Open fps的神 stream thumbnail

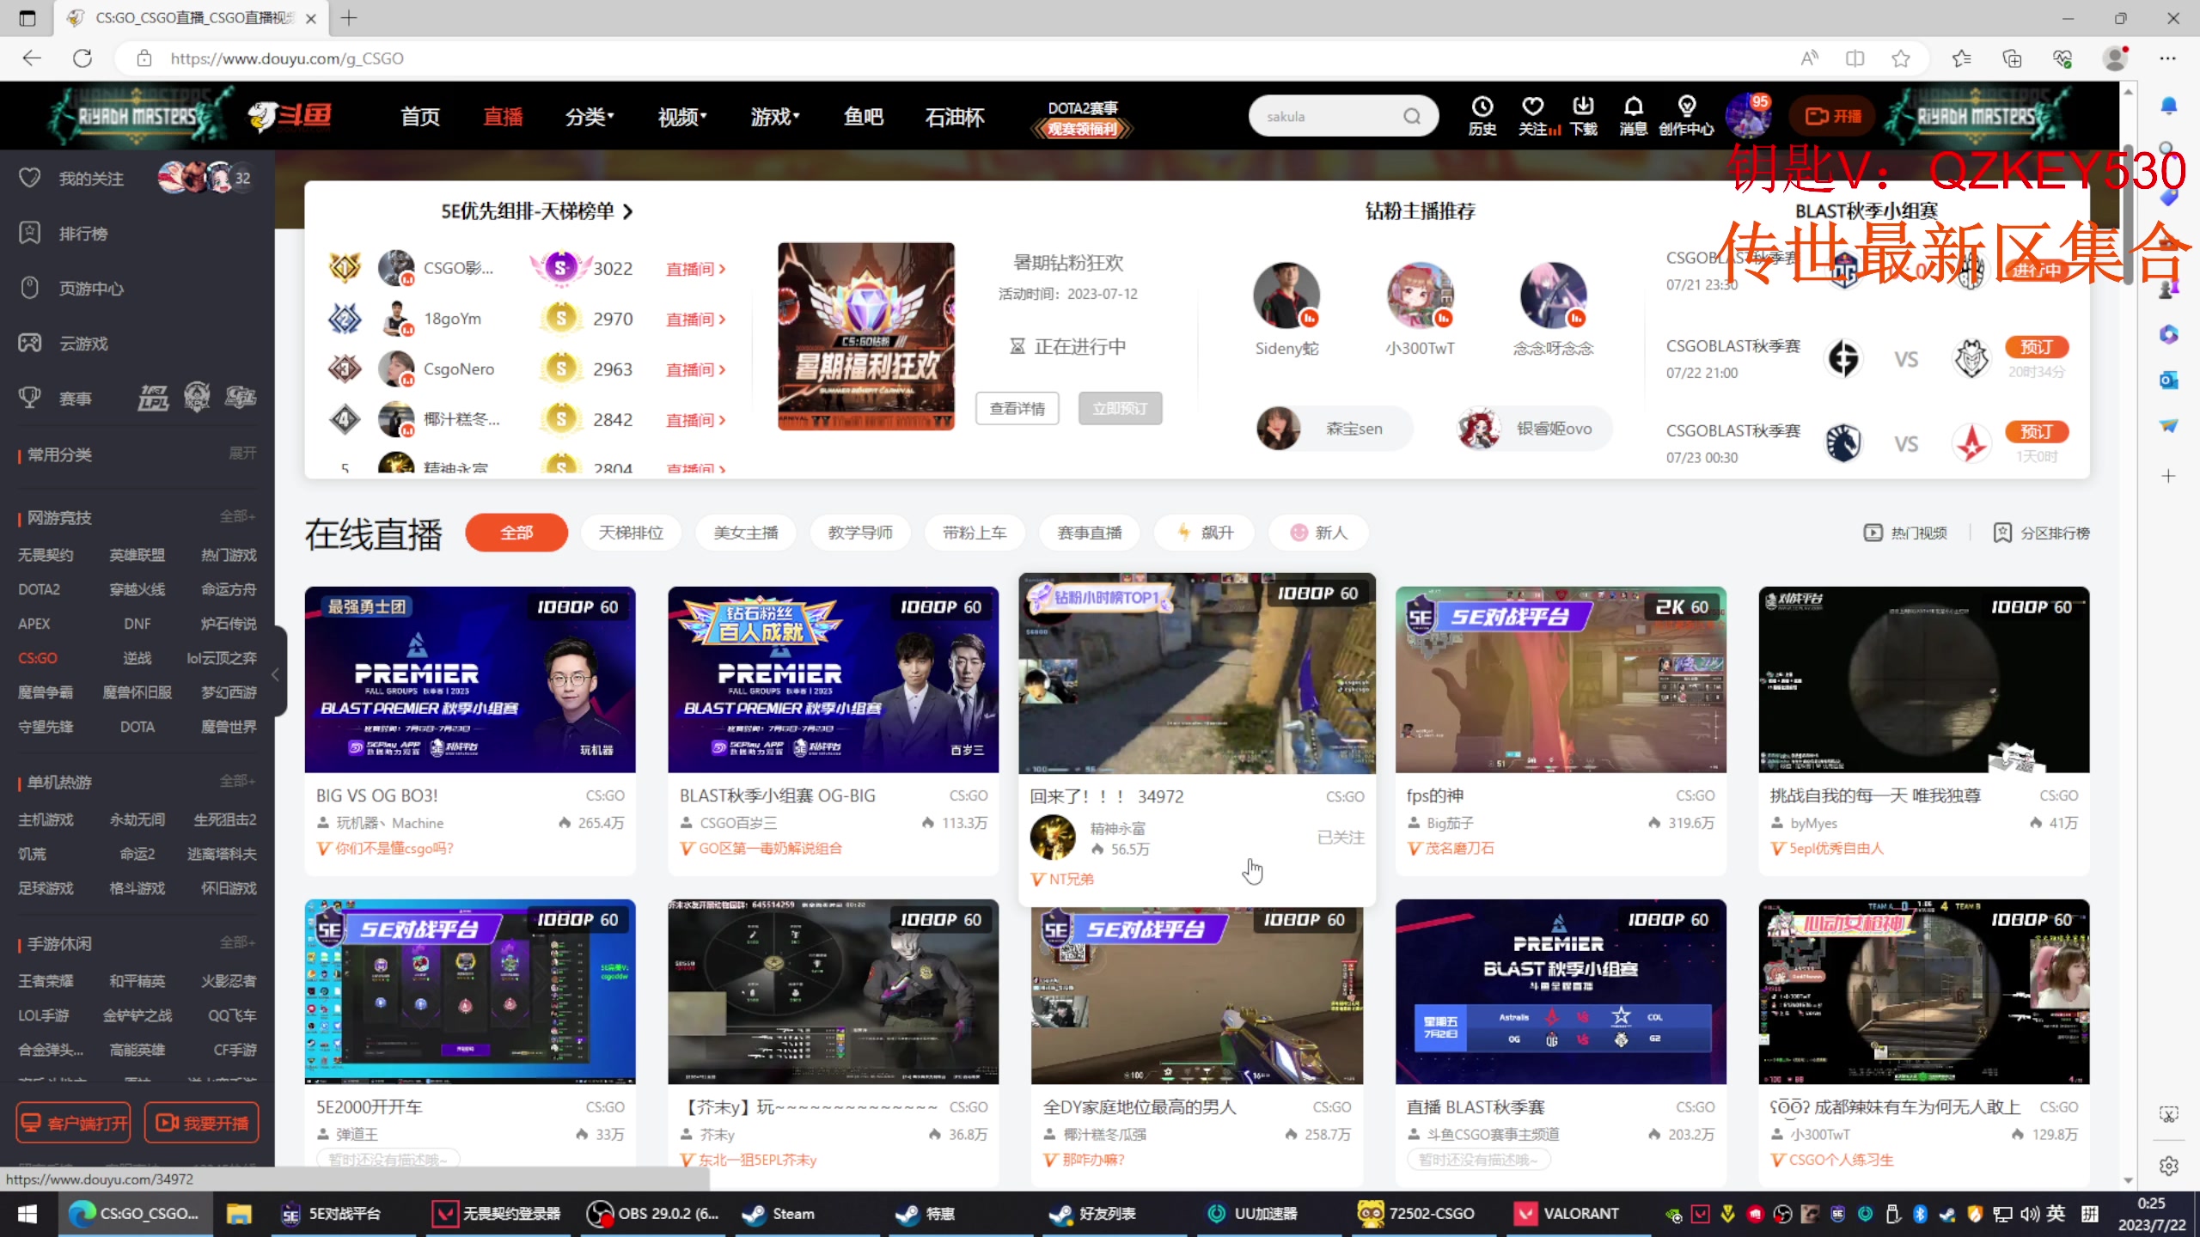(x=1561, y=679)
